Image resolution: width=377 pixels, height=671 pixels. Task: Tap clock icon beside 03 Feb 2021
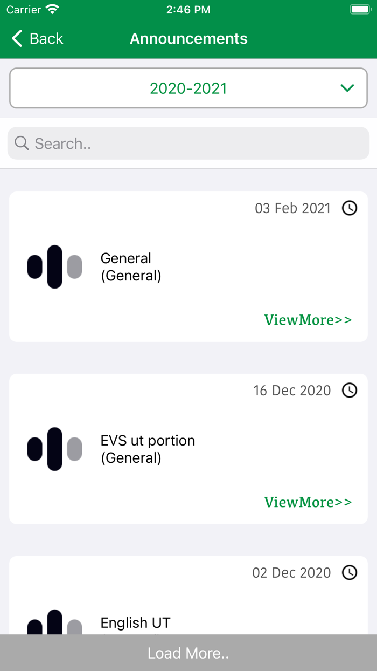[x=350, y=208]
